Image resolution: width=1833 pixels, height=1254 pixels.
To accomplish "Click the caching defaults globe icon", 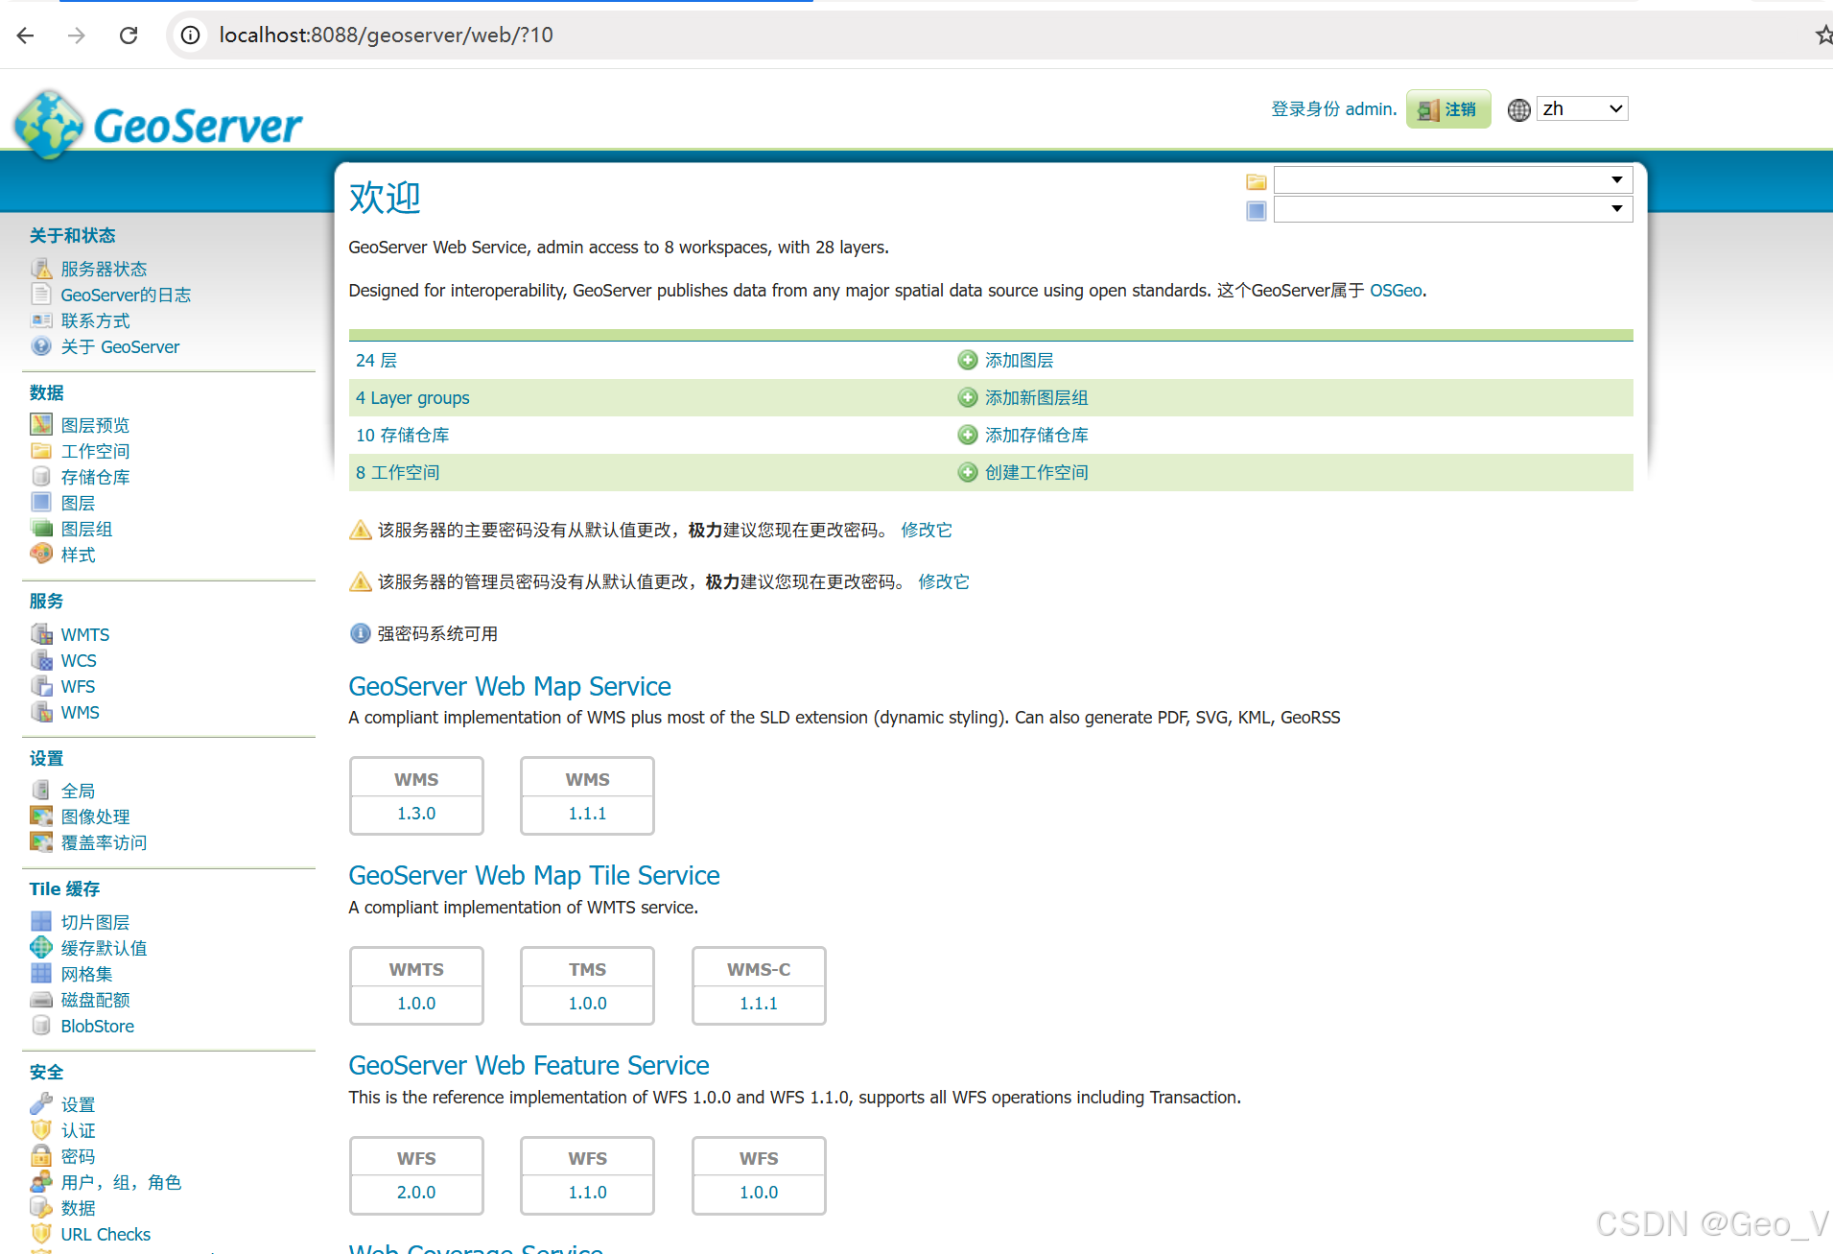I will [41, 947].
